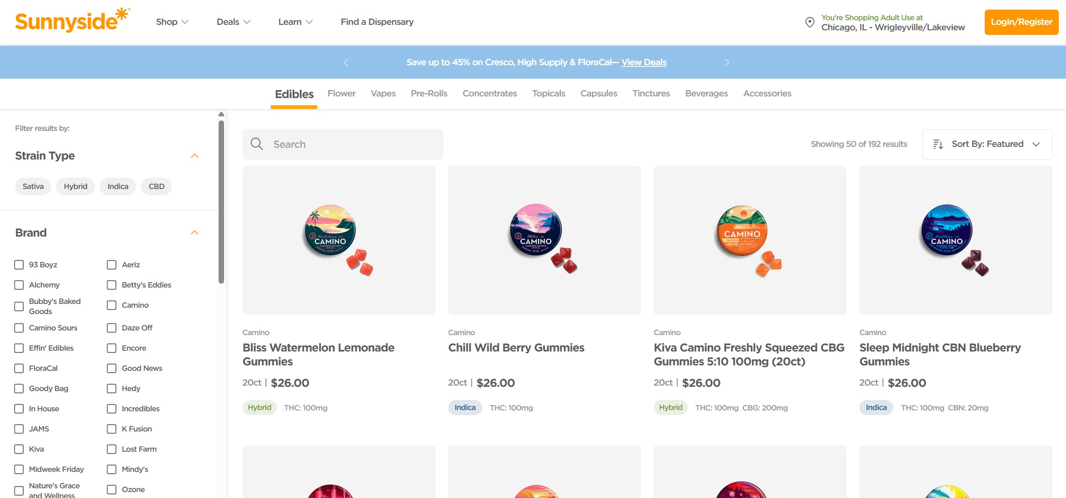
Task: Enable the Kiva brand checkbox
Action: tap(19, 449)
